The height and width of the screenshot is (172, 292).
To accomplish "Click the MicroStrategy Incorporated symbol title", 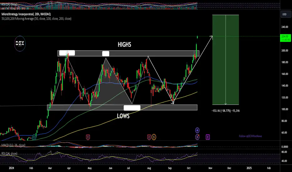I will [x=26, y=14].
